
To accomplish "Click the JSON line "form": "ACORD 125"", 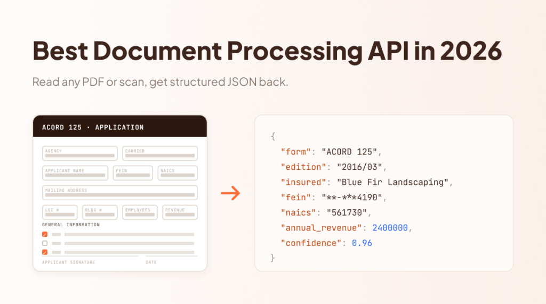I will (x=331, y=152).
